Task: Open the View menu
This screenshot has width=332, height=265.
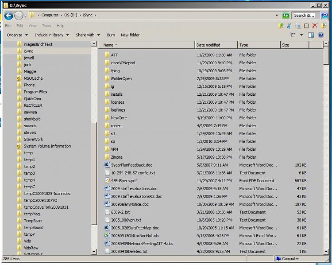Action: (32, 26)
